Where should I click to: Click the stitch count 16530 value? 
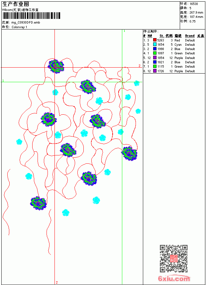[194, 4]
